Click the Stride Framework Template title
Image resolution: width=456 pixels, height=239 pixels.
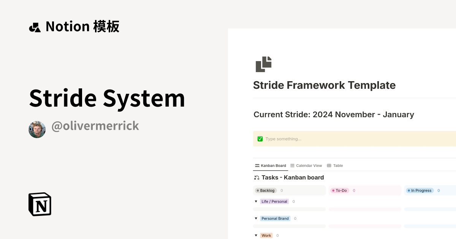click(325, 85)
